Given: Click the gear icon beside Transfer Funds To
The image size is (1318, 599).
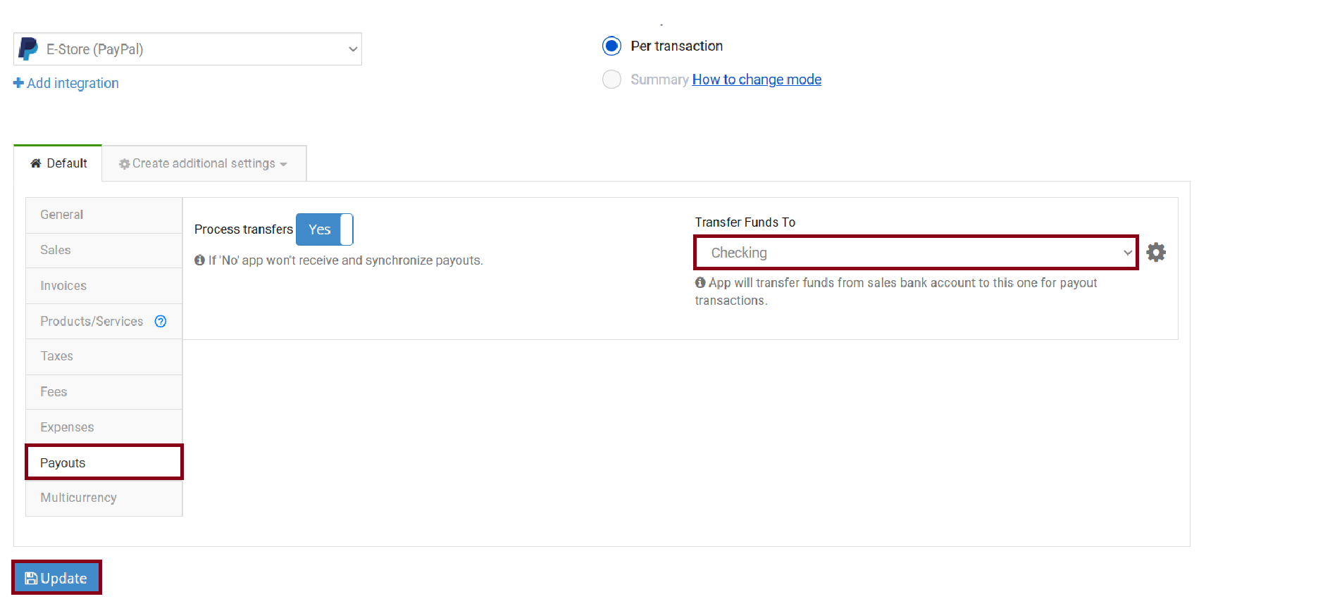Looking at the screenshot, I should (1156, 252).
